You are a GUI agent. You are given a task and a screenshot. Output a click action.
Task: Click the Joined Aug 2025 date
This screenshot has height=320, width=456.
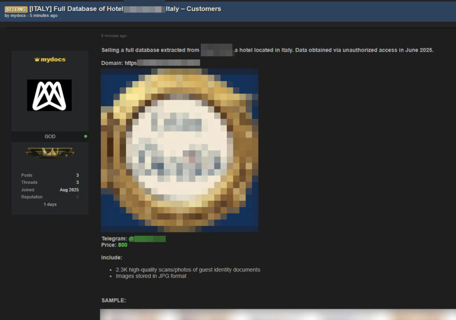point(69,190)
